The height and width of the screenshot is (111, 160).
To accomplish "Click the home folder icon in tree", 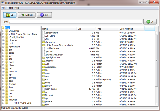I will point(7,62).
